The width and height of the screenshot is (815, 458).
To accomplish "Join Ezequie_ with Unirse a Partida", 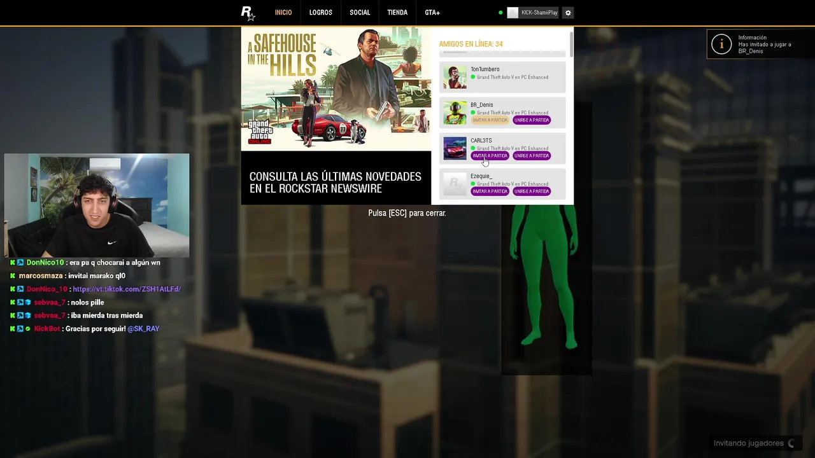I will pos(532,191).
